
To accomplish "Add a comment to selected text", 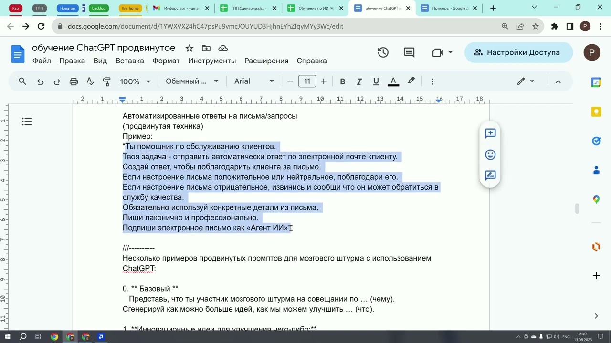I will (490, 133).
